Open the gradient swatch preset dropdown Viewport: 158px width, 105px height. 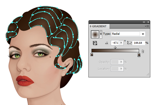[101, 34]
